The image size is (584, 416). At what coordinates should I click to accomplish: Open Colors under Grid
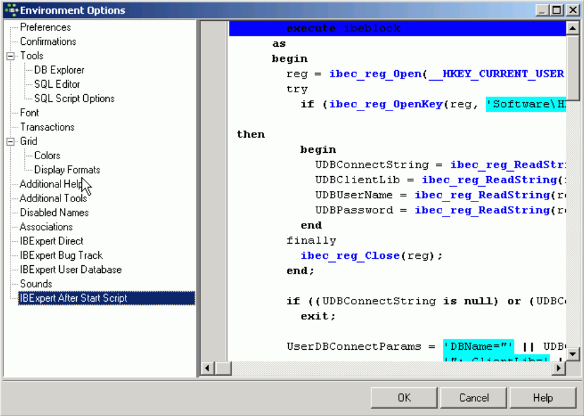point(47,156)
